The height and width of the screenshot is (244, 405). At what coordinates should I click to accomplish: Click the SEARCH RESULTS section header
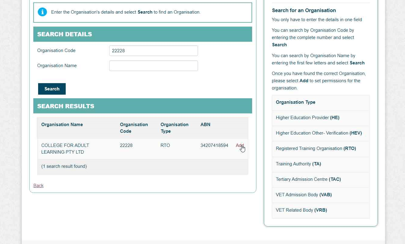[x=66, y=106]
